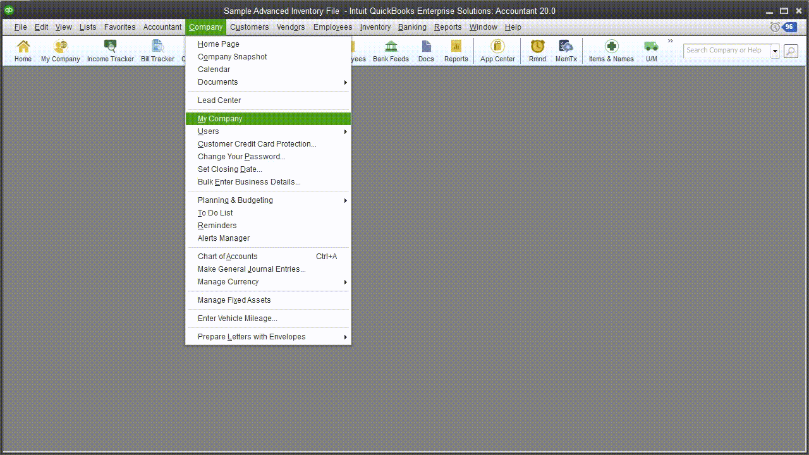Screen dimensions: 809x455
Task: Open the Window menu
Action: [x=483, y=27]
